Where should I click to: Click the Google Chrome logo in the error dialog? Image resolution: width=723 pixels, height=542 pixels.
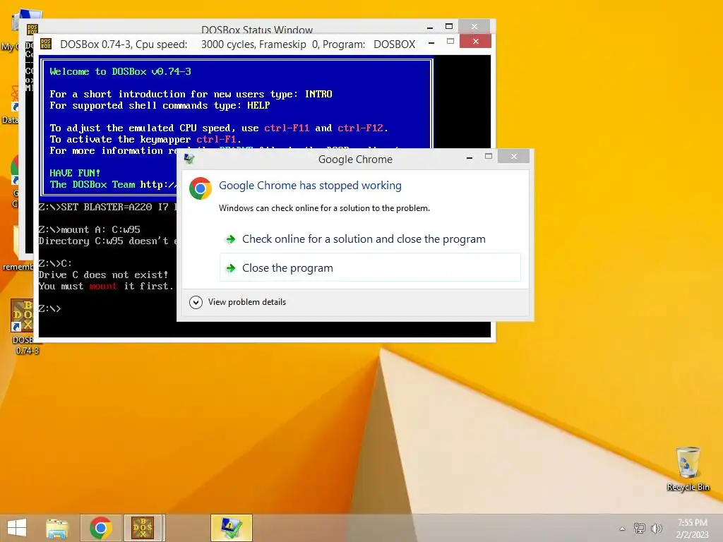pyautogui.click(x=201, y=188)
